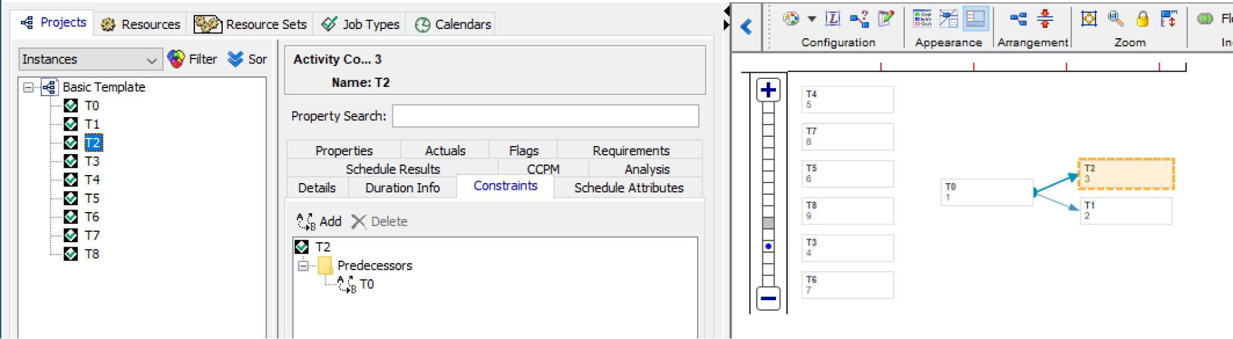Open the Instances dropdown
The width and height of the screenshot is (1233, 339).
click(90, 60)
